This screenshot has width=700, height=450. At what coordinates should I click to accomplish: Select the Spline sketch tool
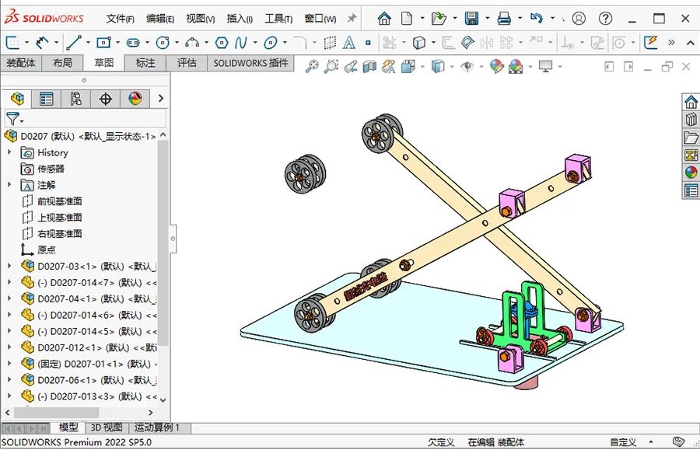[240, 43]
